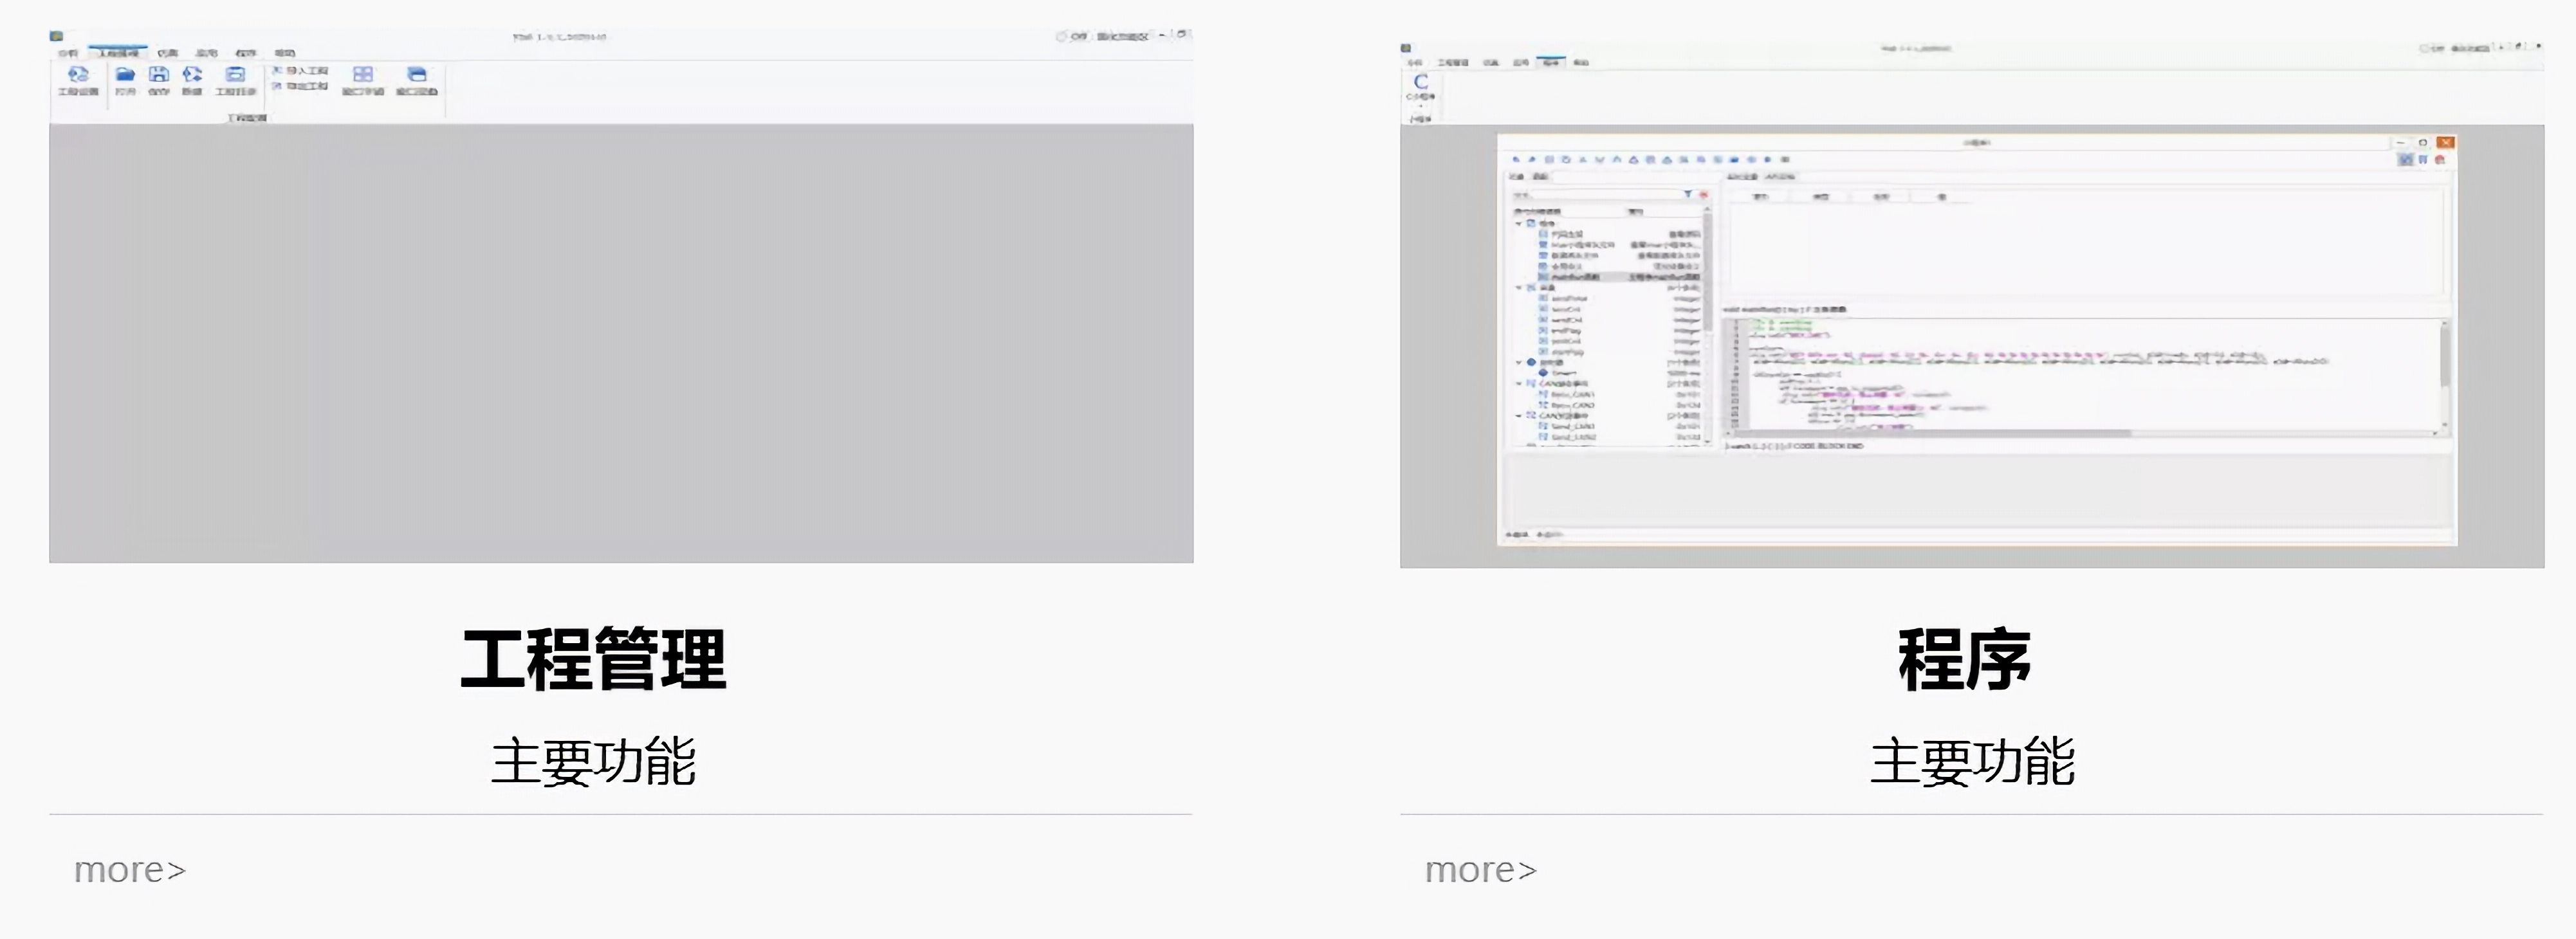
Task: Toggle the OFF switch in right window title bar
Action: click(2431, 48)
